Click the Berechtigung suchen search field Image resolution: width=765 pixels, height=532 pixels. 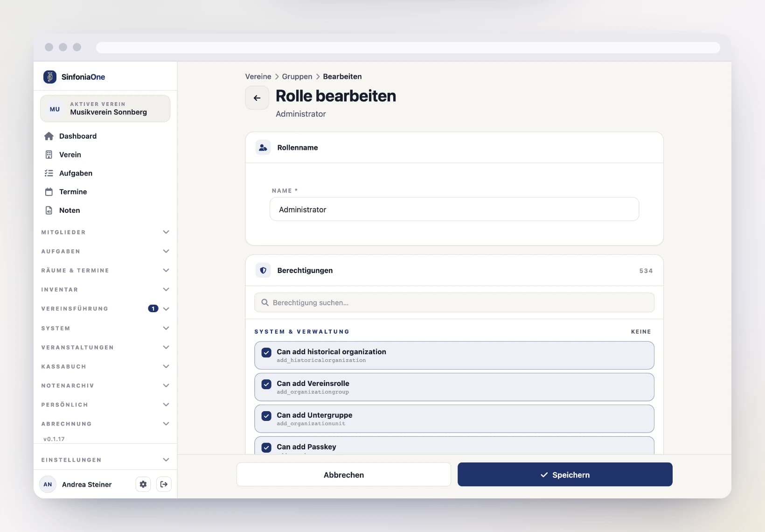pyautogui.click(x=454, y=302)
